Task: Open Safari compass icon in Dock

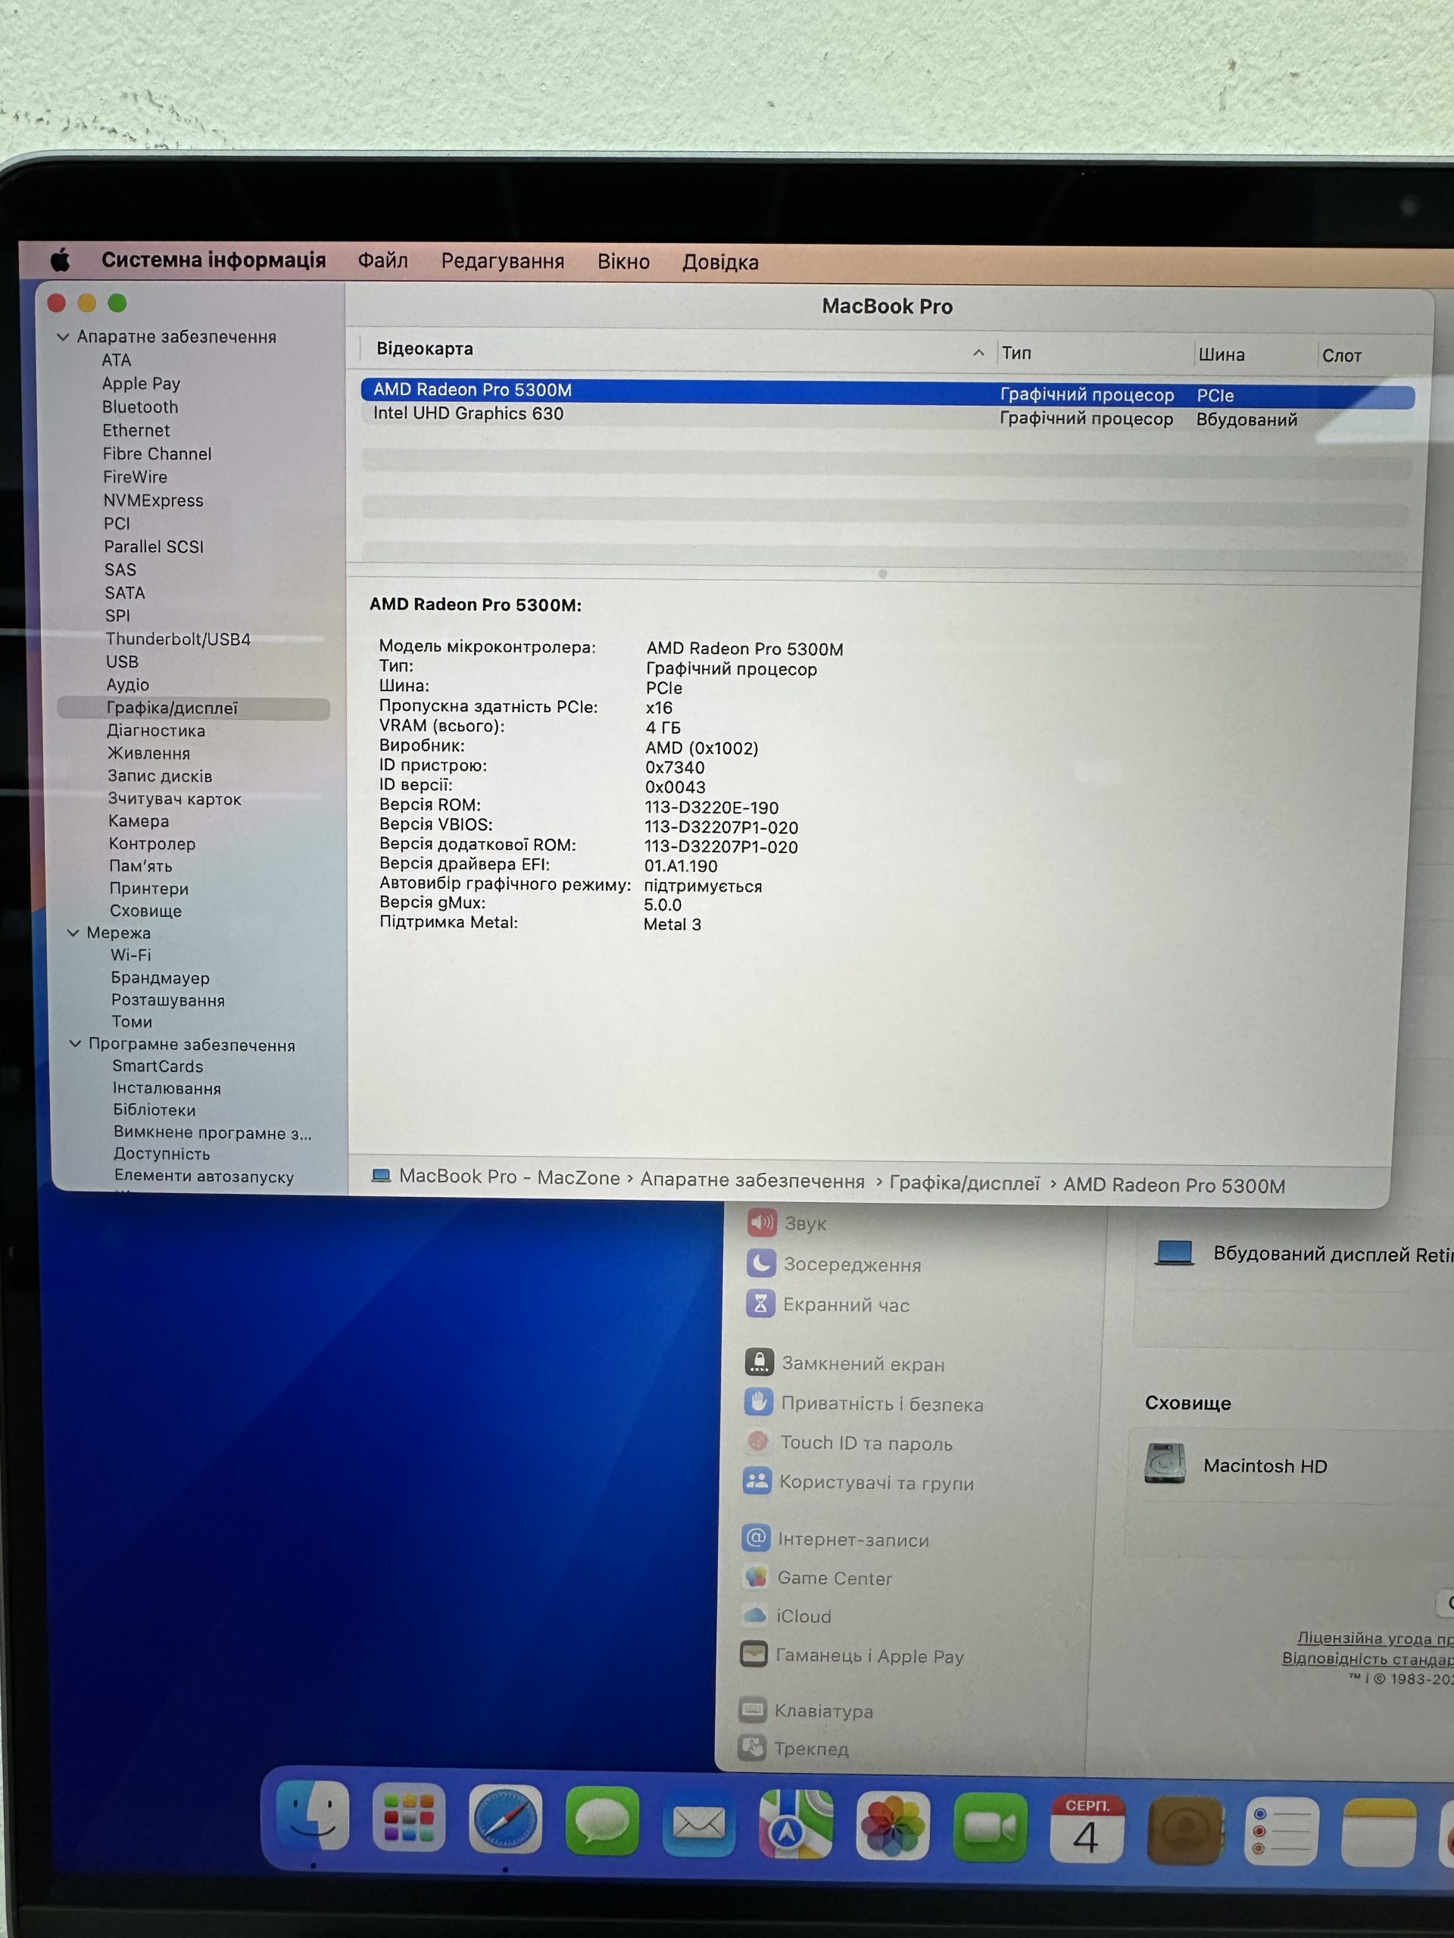Action: 505,1819
